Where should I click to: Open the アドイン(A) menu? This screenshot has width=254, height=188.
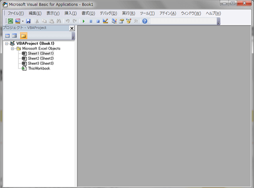[168, 13]
